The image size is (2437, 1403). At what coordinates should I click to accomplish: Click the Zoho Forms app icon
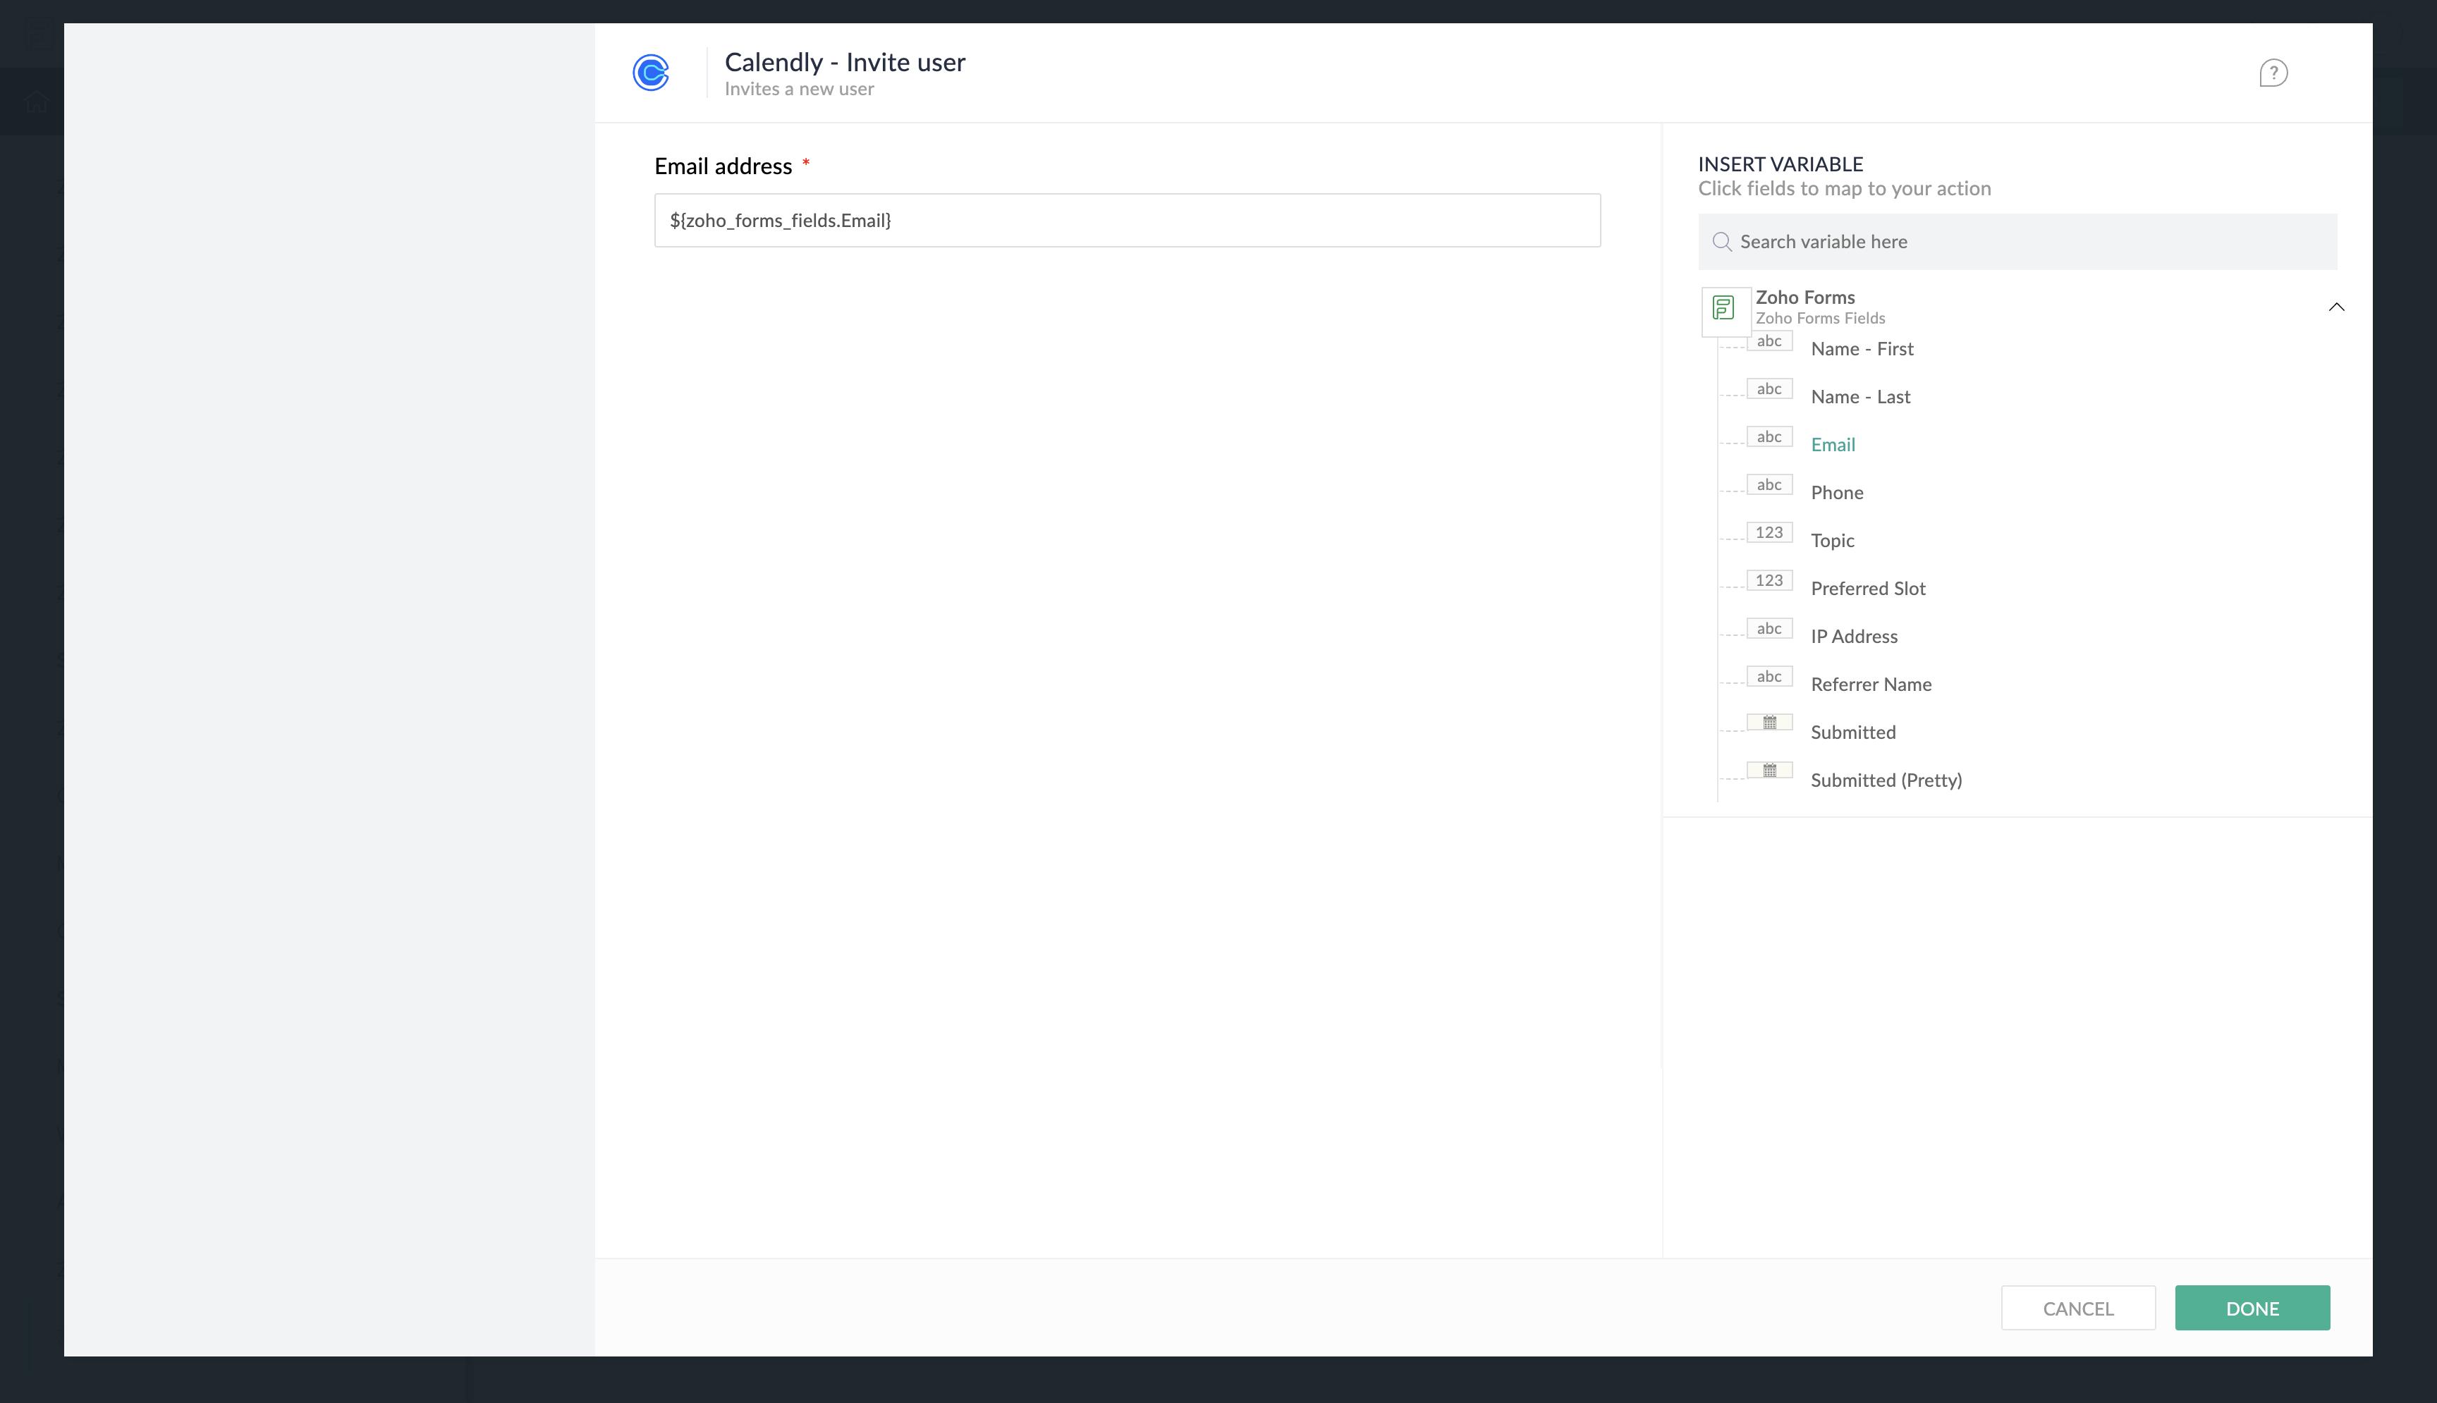1724,308
